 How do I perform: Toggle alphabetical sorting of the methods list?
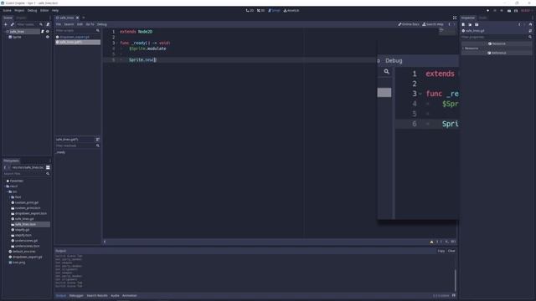point(97,140)
